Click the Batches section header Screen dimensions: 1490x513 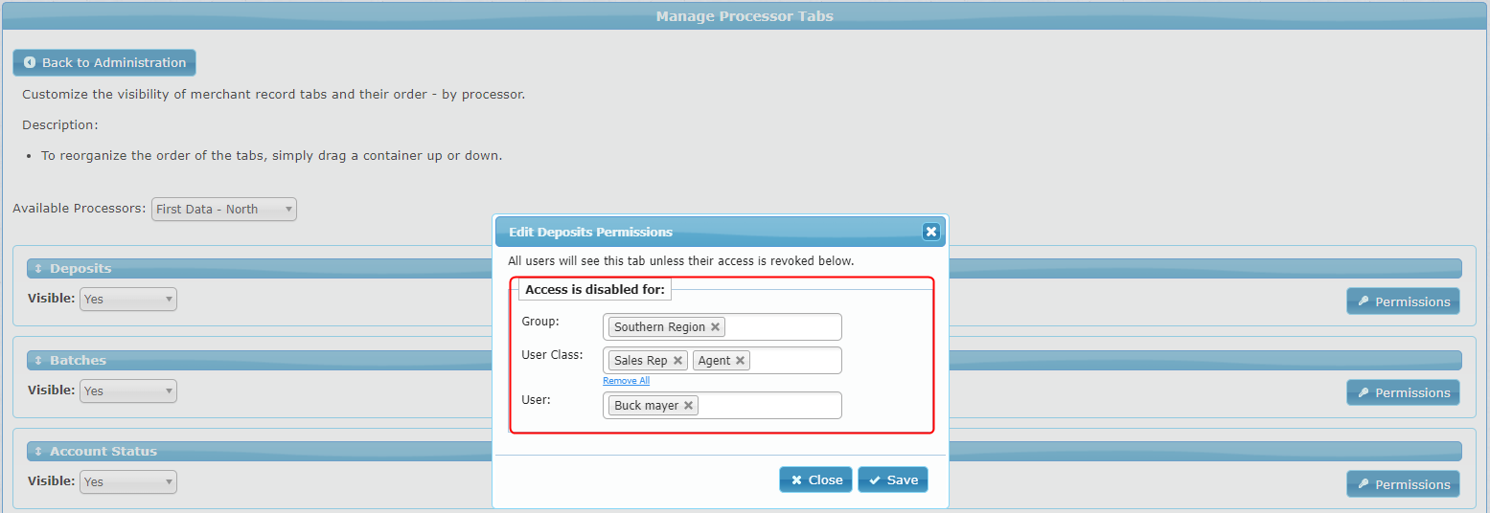pyautogui.click(x=745, y=360)
